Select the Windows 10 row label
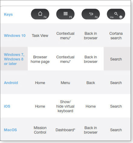This screenshot has height=143, width=133. click(15, 36)
